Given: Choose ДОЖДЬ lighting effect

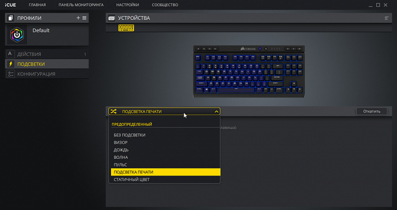Looking at the screenshot, I should tap(165, 150).
